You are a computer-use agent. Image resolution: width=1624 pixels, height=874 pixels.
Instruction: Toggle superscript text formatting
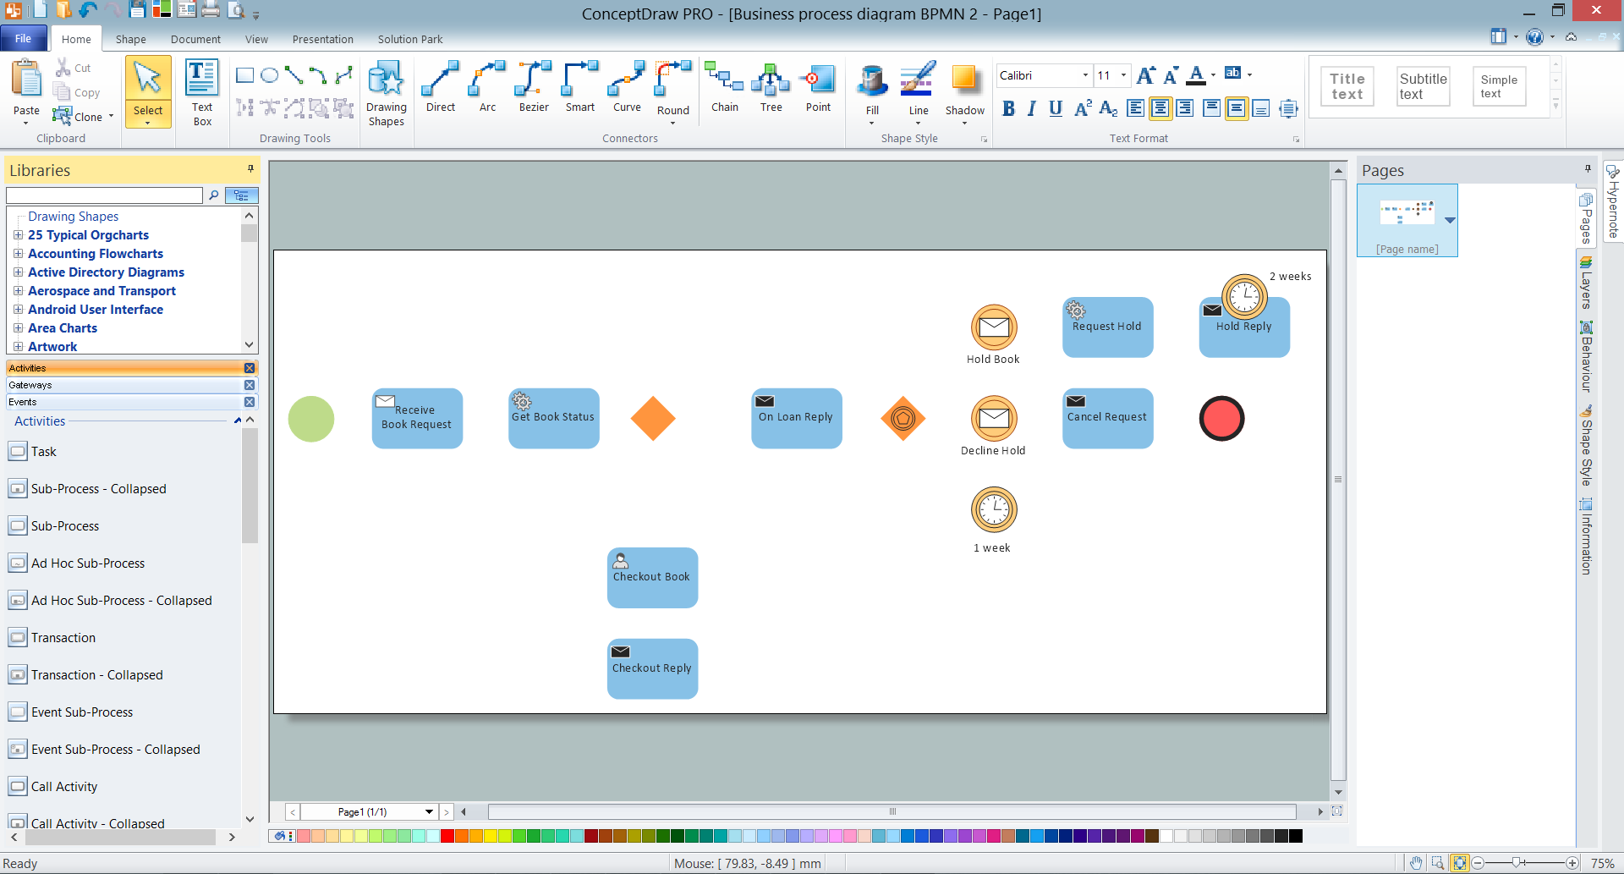[1083, 108]
